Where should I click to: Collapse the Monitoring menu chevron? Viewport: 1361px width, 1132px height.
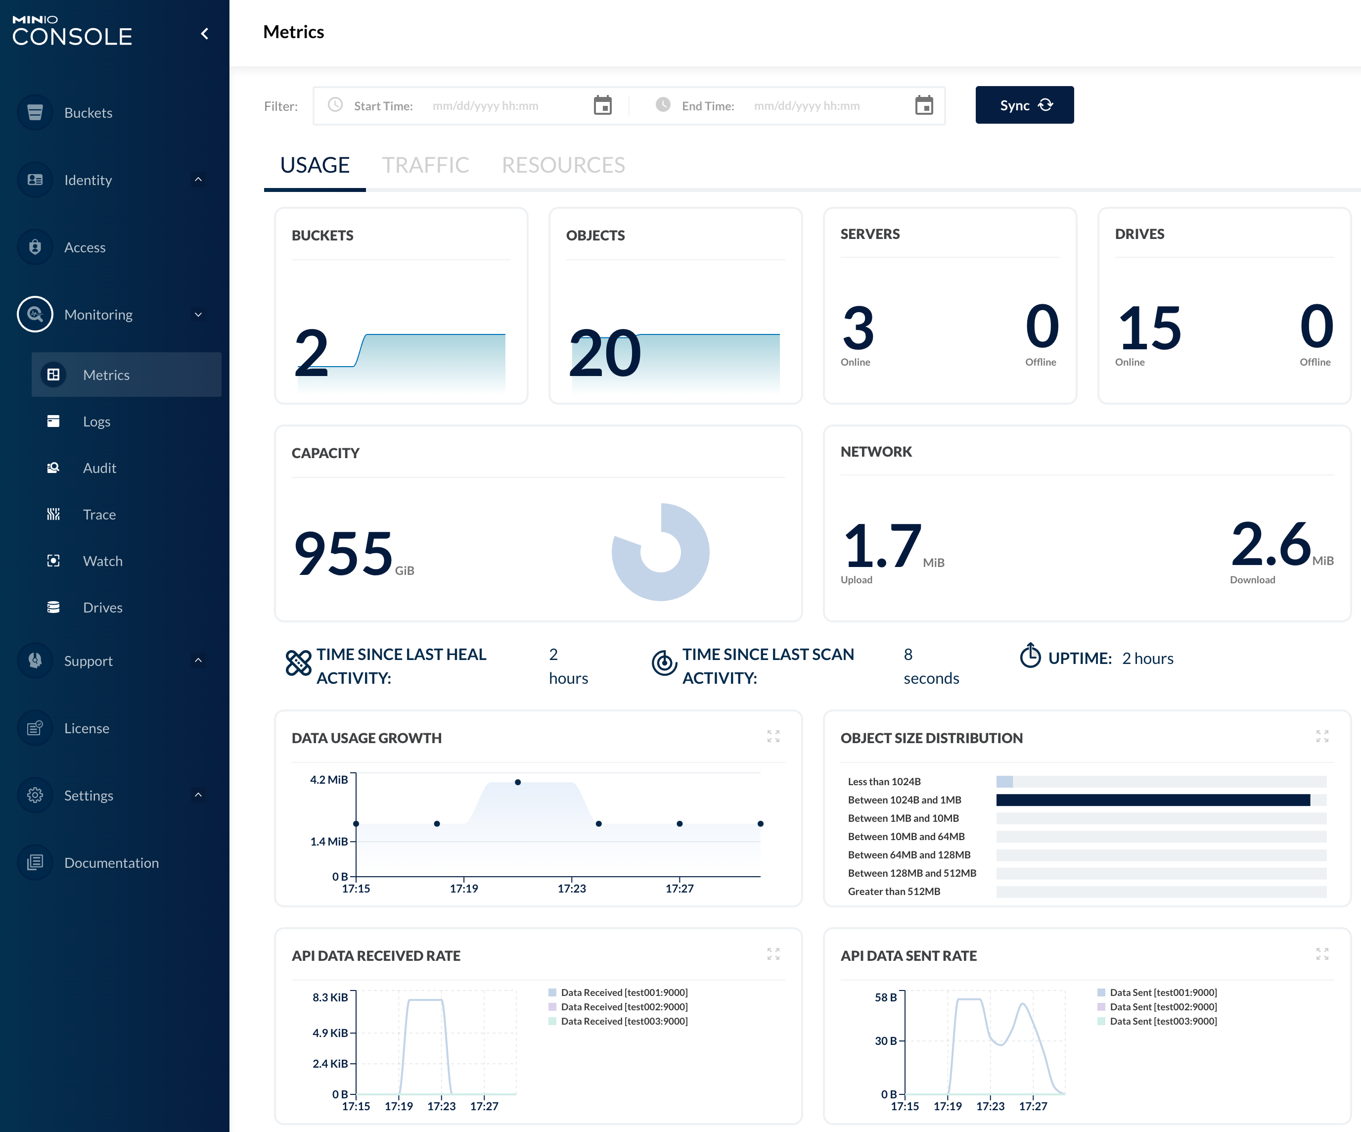(x=198, y=315)
